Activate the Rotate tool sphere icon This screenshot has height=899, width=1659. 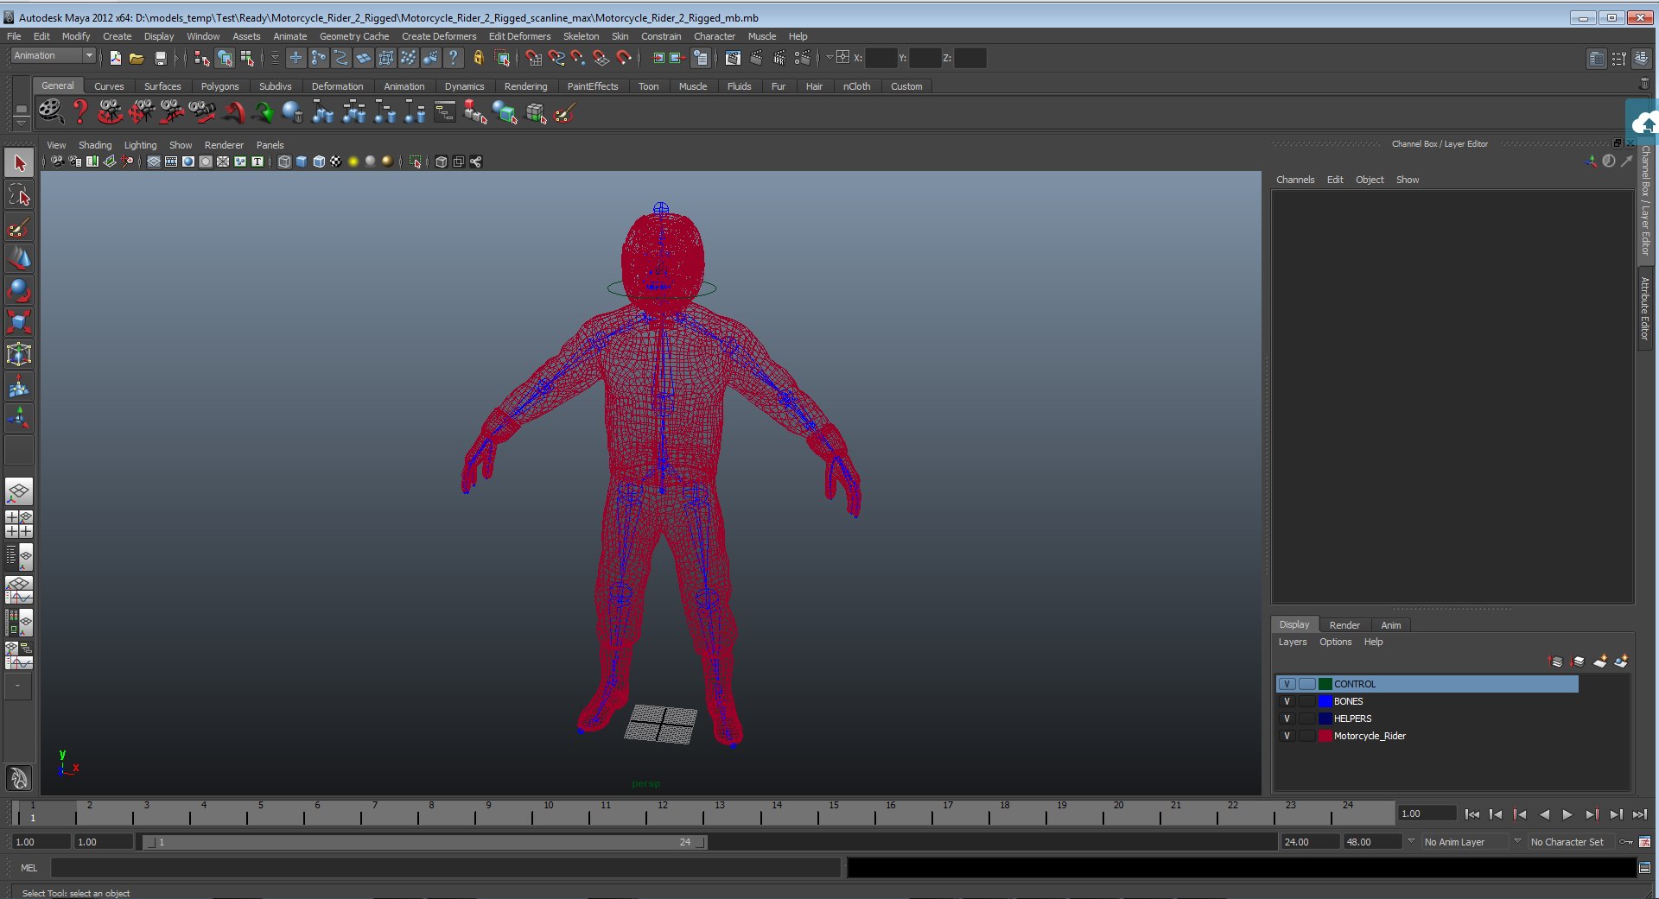pyautogui.click(x=19, y=291)
